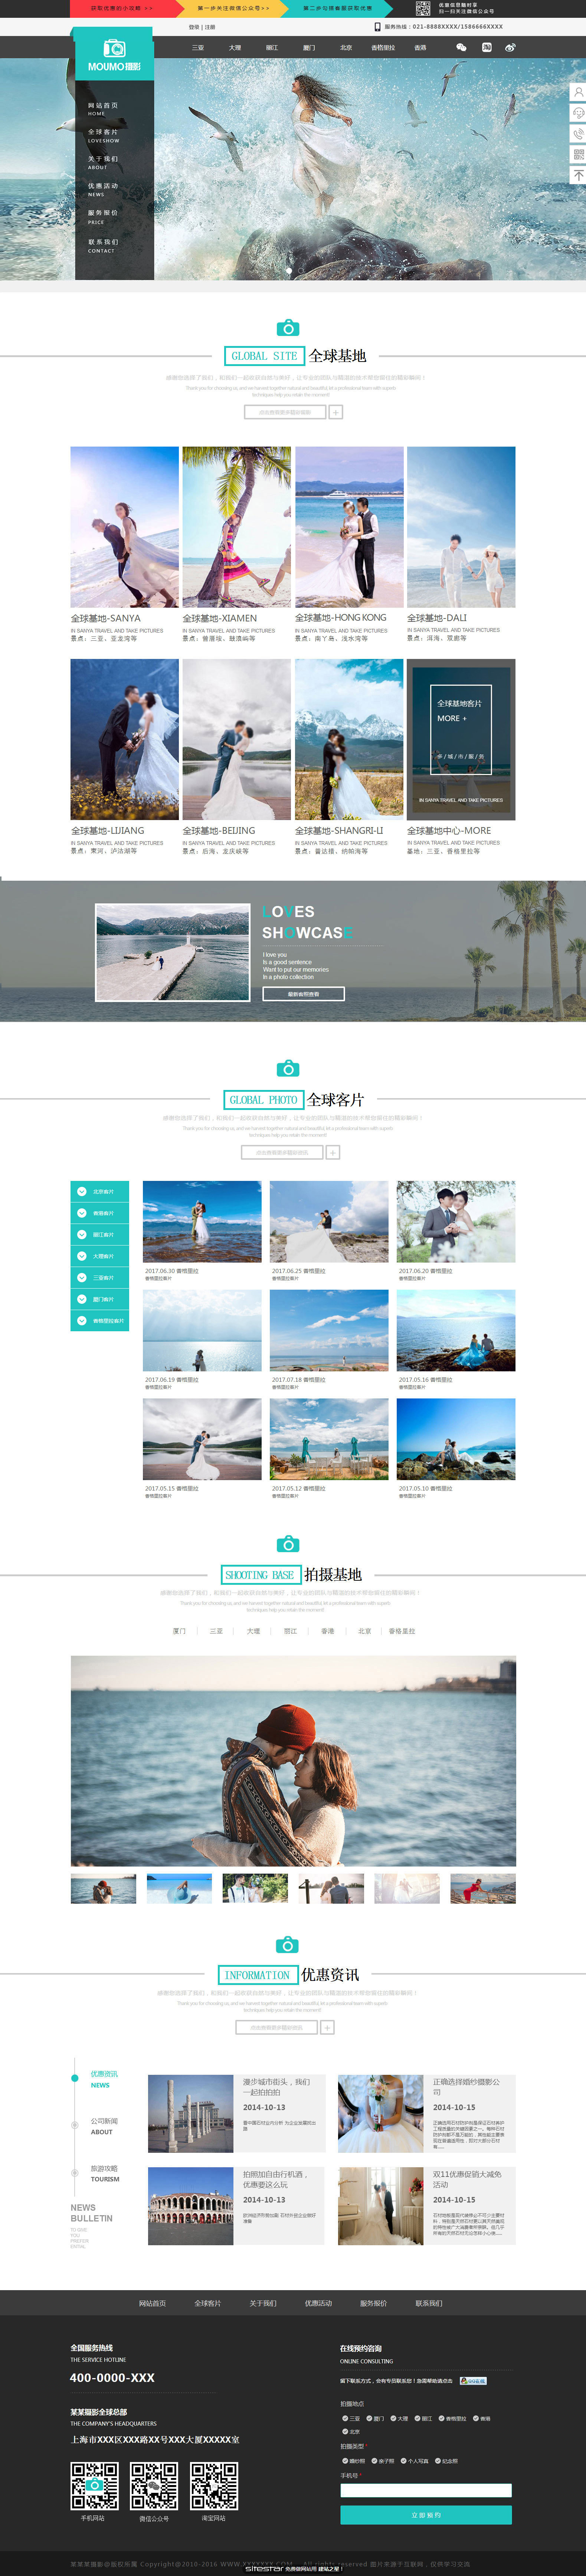Expand the 厦门客片 category in the sidebar

click(x=99, y=1299)
